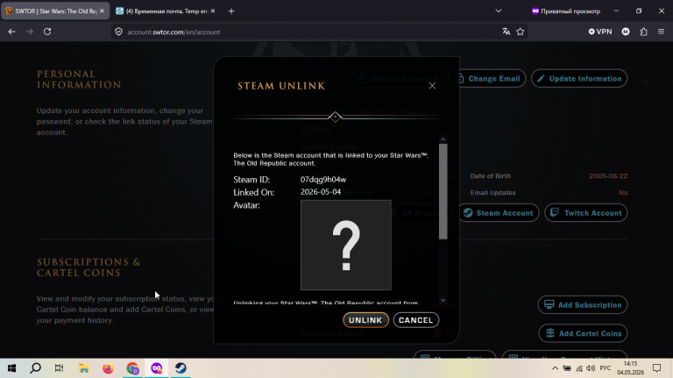Open Change Email button
Screen dimensions: 673x378
488,79
